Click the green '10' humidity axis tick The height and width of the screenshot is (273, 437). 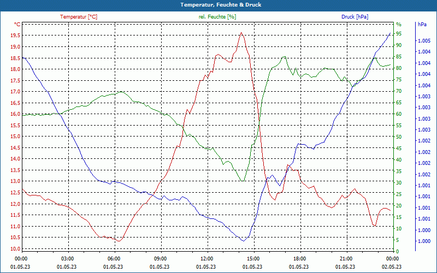(x=399, y=229)
